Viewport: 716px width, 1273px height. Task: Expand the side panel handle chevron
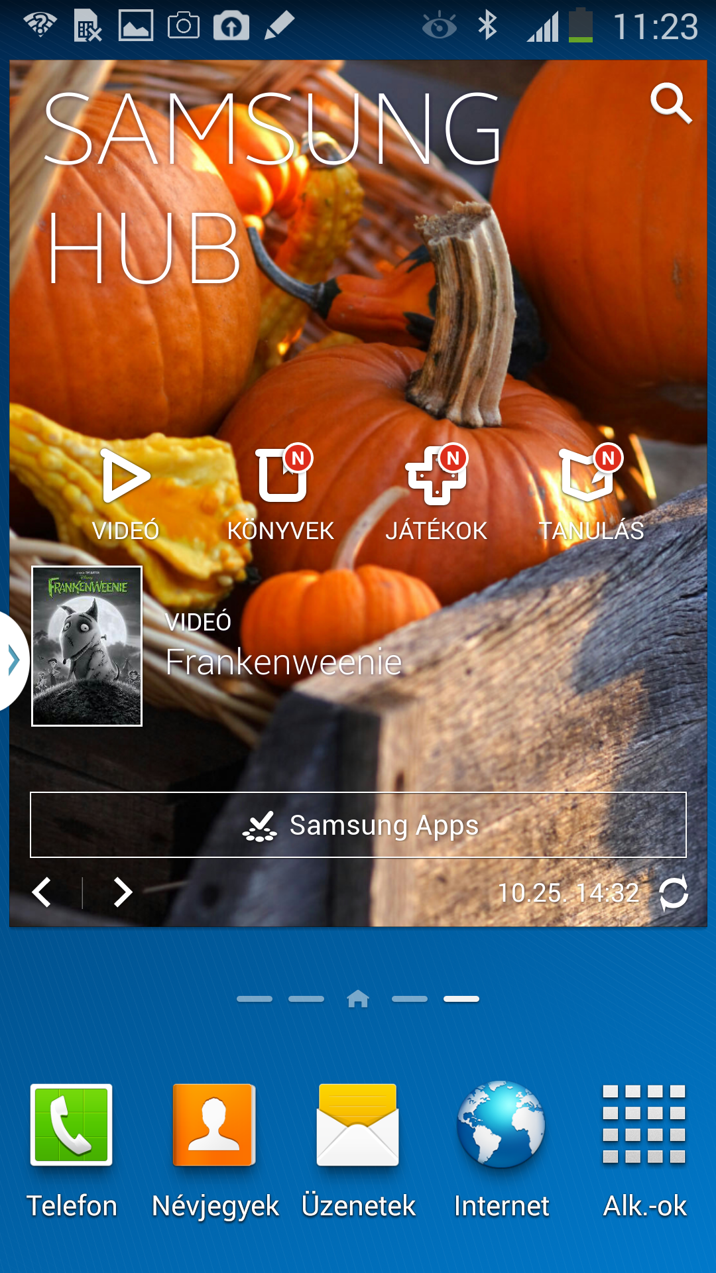click(x=13, y=660)
